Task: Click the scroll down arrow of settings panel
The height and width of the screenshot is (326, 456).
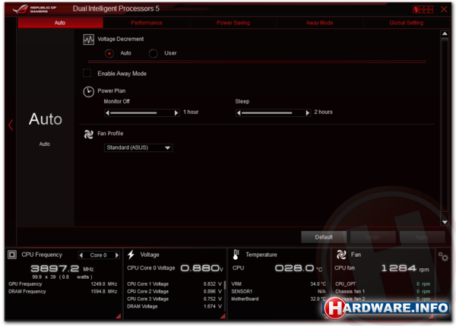Action: point(445,222)
